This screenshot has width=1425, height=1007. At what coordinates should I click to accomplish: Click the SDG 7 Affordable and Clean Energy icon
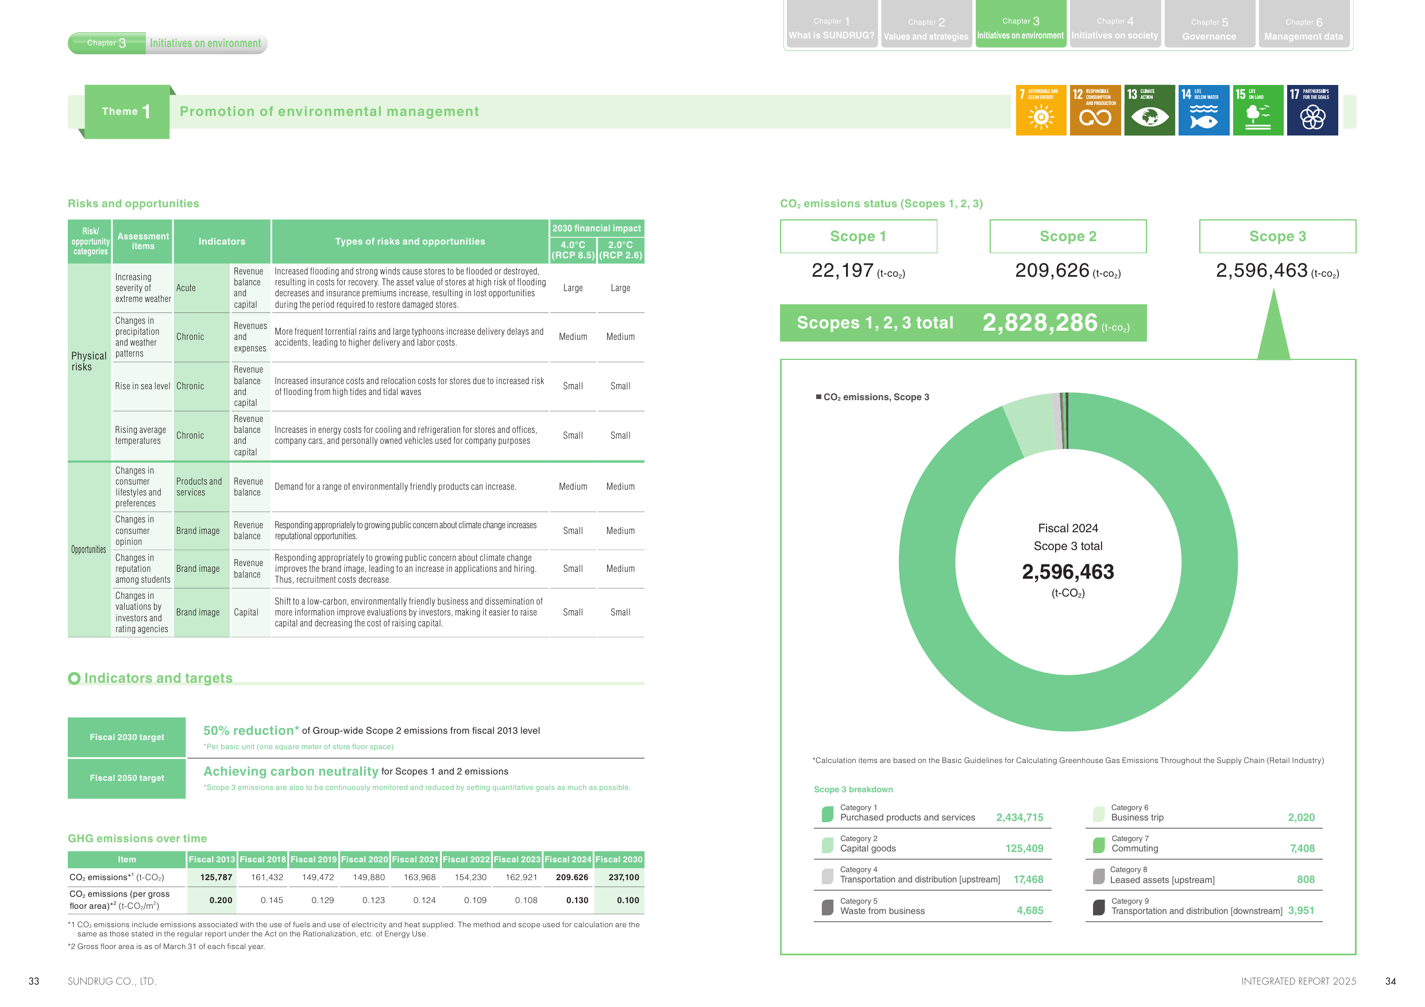(x=1041, y=110)
